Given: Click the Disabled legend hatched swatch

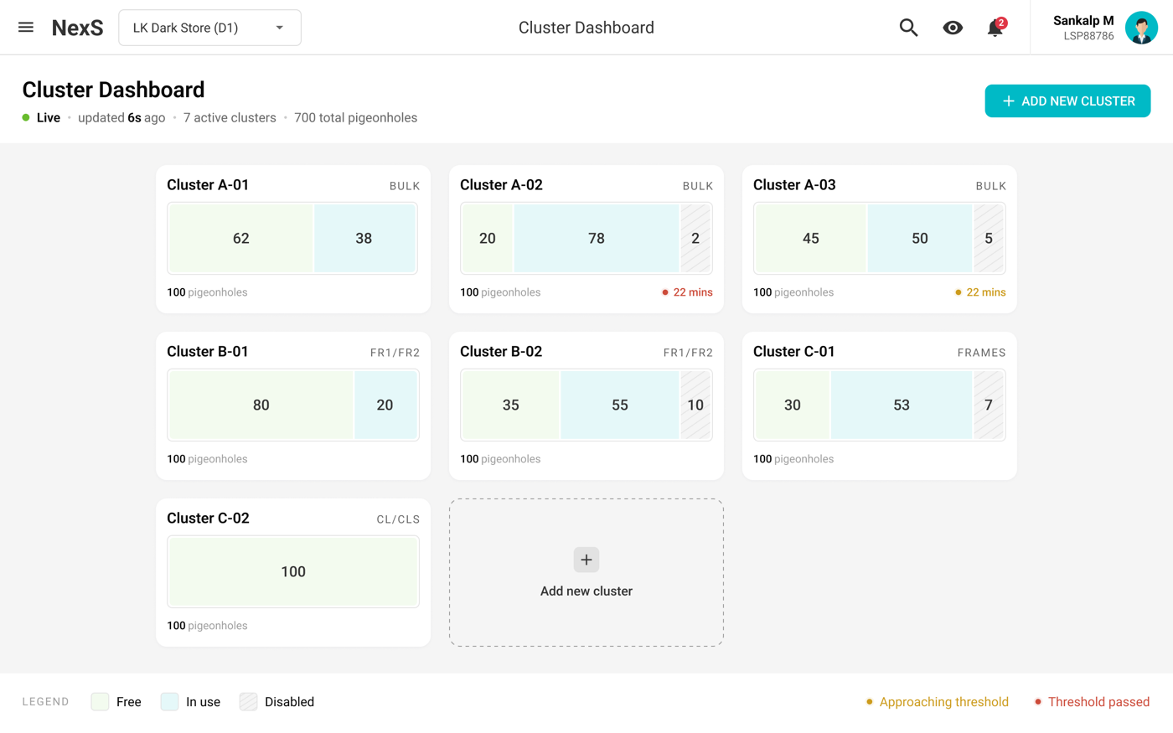Looking at the screenshot, I should click(x=248, y=702).
